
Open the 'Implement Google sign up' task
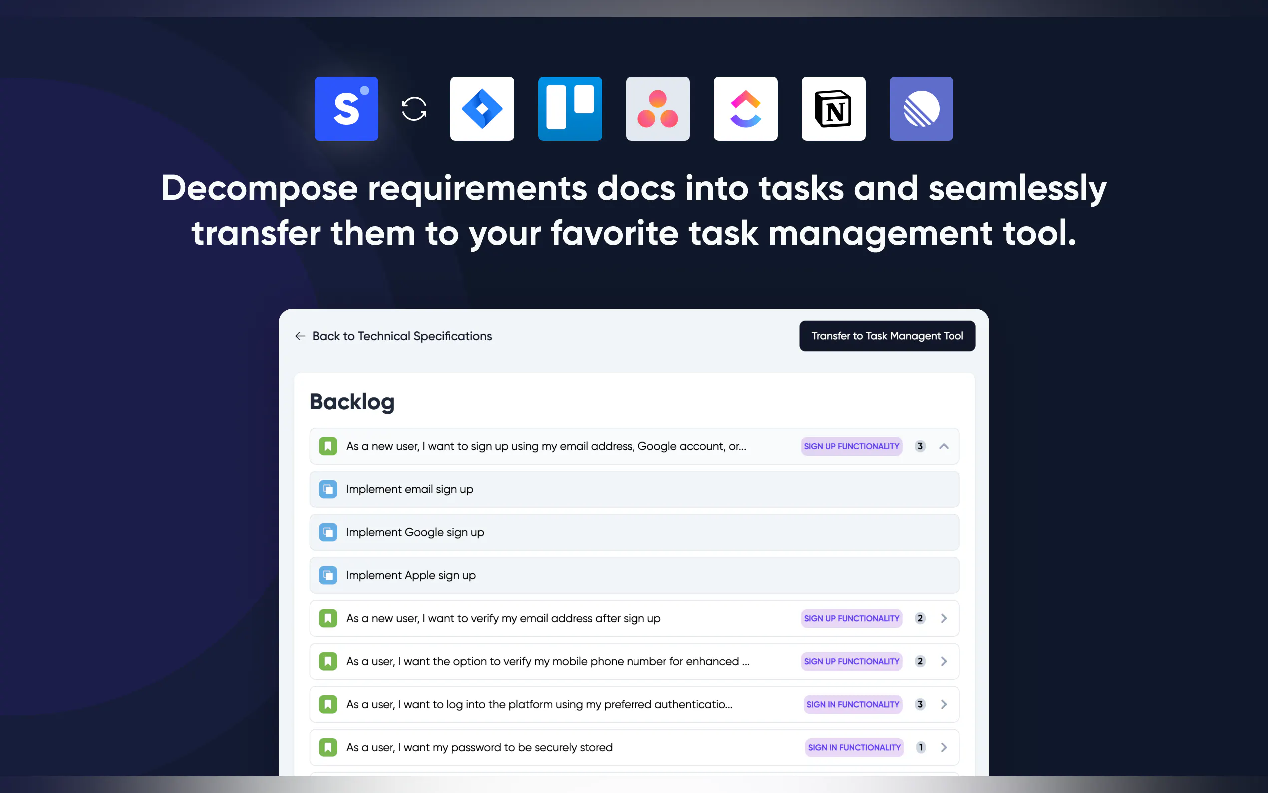click(634, 532)
